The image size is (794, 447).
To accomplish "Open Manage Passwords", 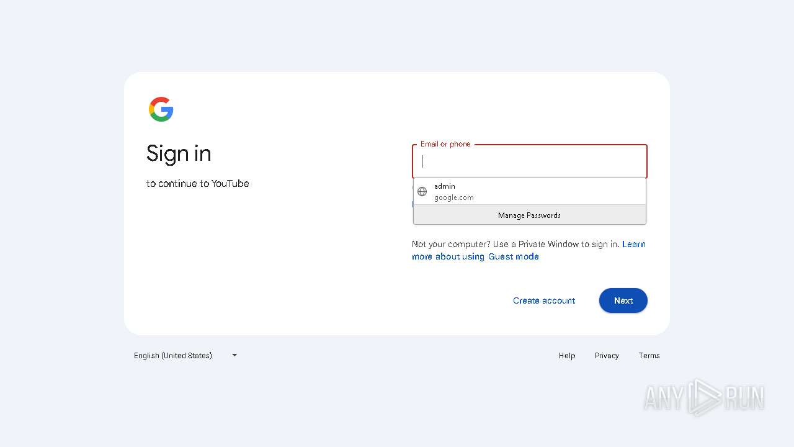I will tap(530, 215).
